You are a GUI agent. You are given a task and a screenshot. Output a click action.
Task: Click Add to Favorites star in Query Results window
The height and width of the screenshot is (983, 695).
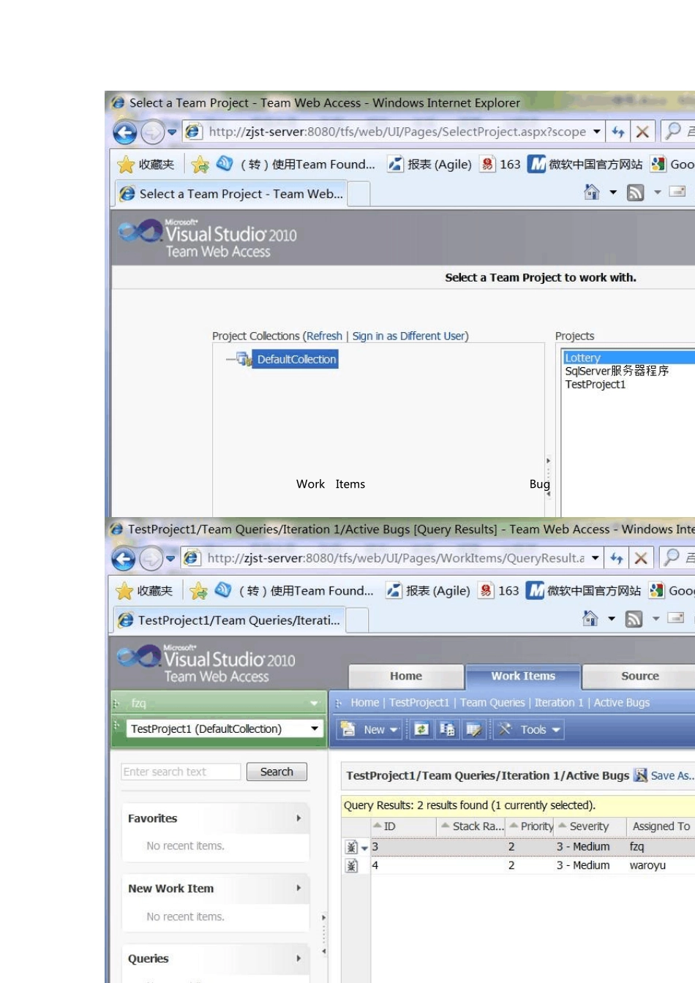(198, 591)
